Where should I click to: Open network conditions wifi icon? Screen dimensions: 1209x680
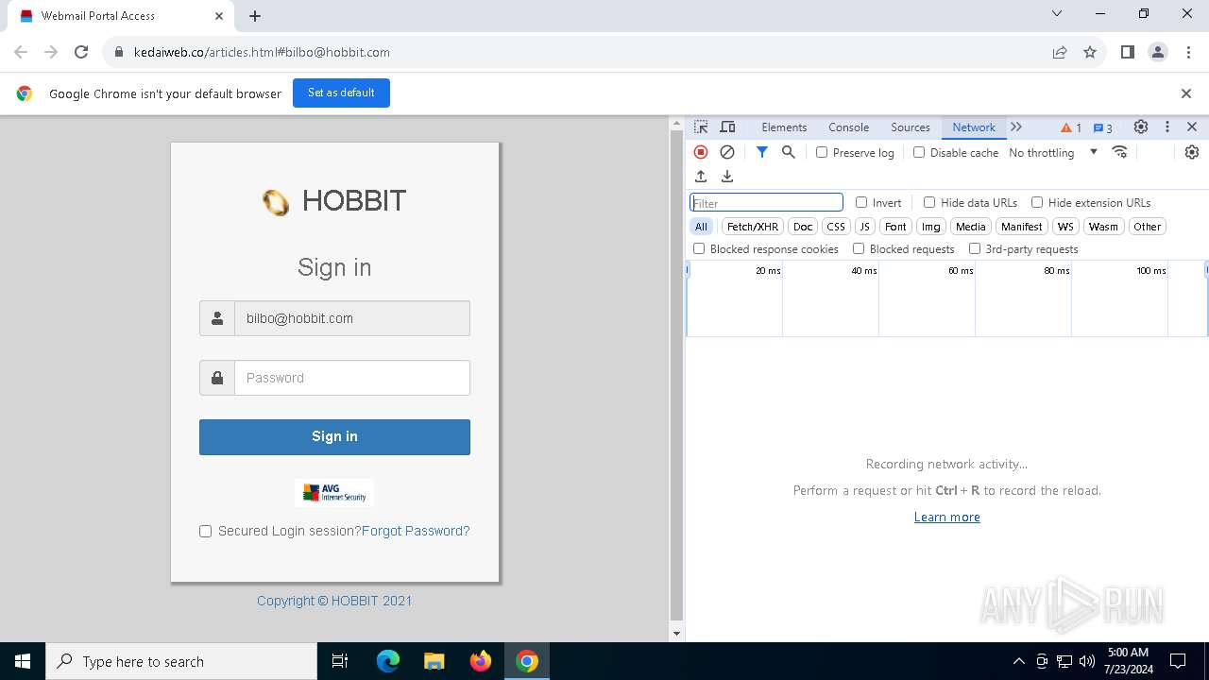tap(1120, 152)
